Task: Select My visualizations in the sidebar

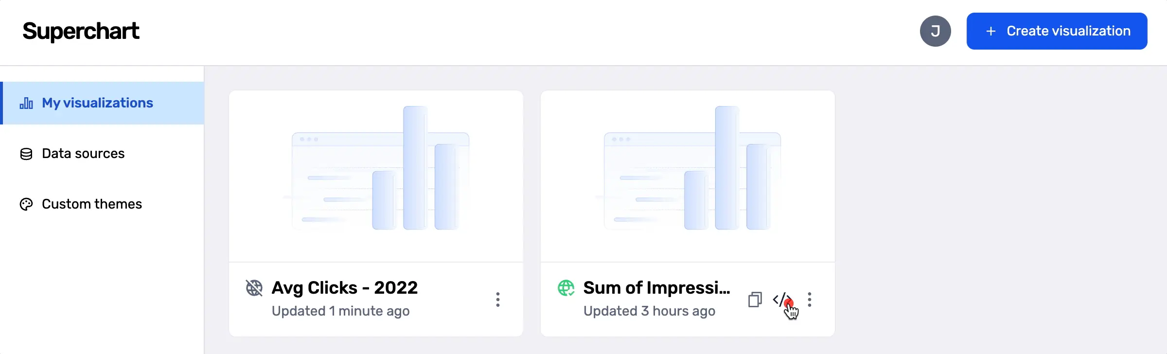Action: [x=102, y=103]
